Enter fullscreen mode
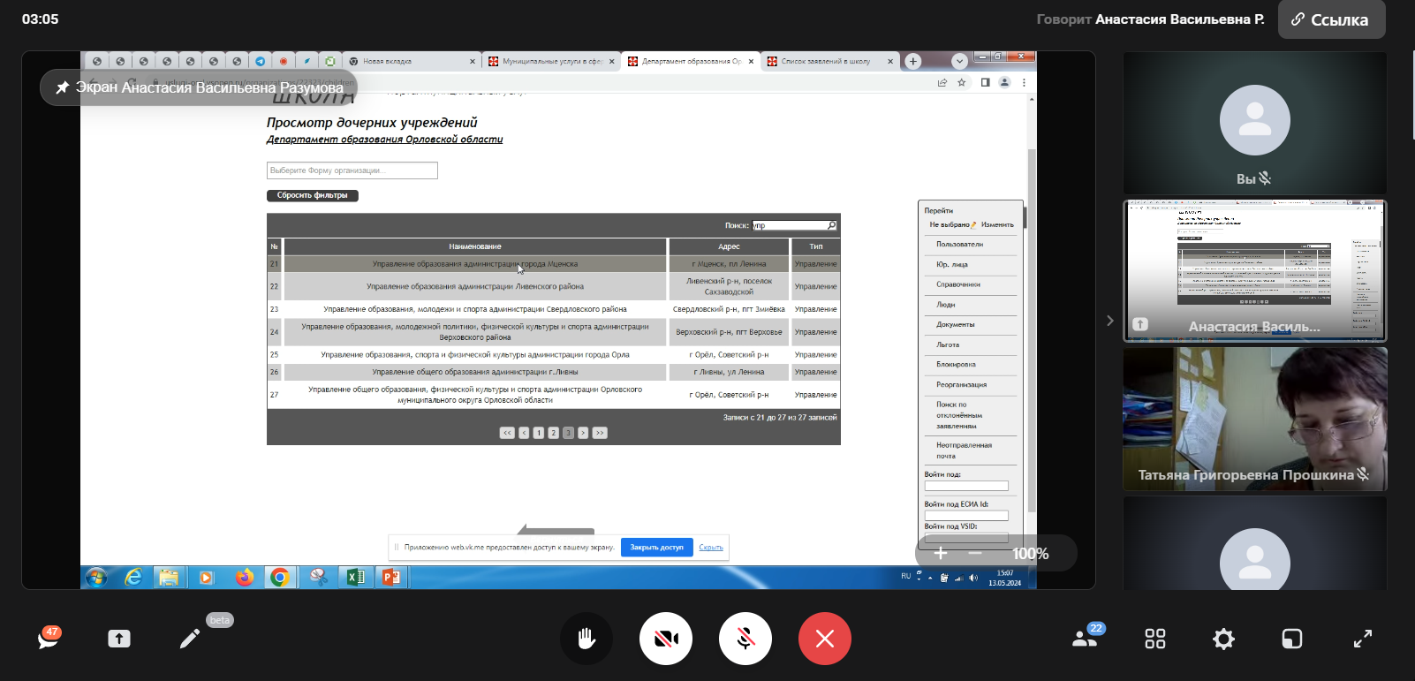The height and width of the screenshot is (681, 1415). click(1363, 639)
